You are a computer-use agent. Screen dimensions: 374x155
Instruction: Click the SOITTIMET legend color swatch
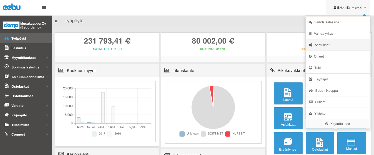coord(203,134)
